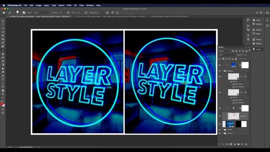This screenshot has width=270, height=152.
Task: Select the Move tool
Action: [x=3, y=21]
